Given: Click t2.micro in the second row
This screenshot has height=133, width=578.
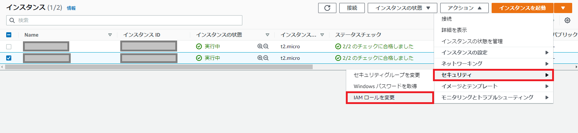Looking at the screenshot, I should point(290,58).
